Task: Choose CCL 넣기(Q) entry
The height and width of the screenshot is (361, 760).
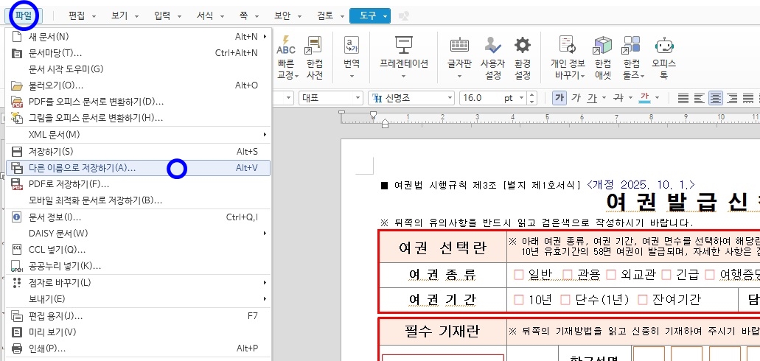Action: (138, 250)
